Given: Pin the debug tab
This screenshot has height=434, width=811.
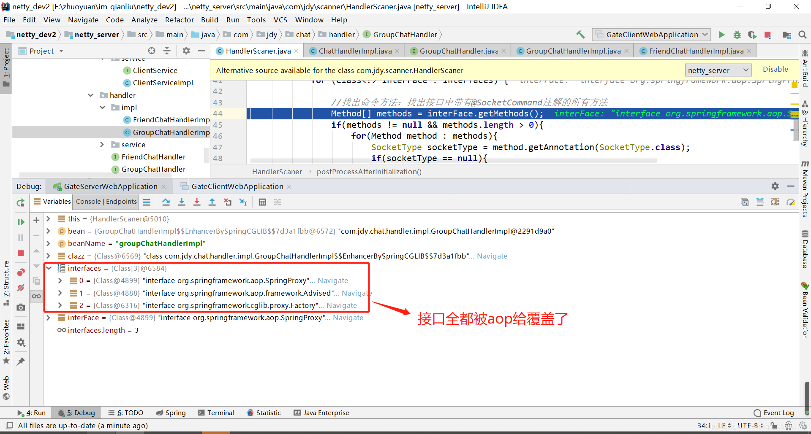Looking at the screenshot, I should [x=20, y=361].
